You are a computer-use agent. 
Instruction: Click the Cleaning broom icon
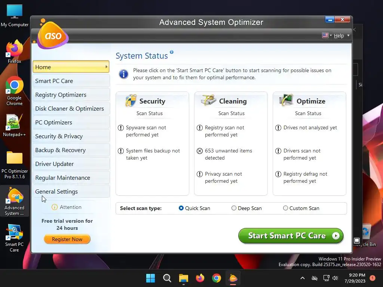tap(208, 100)
